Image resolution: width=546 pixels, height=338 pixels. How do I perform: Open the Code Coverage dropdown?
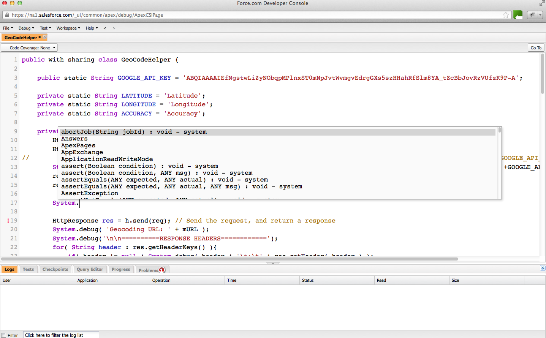pyautogui.click(x=29, y=48)
